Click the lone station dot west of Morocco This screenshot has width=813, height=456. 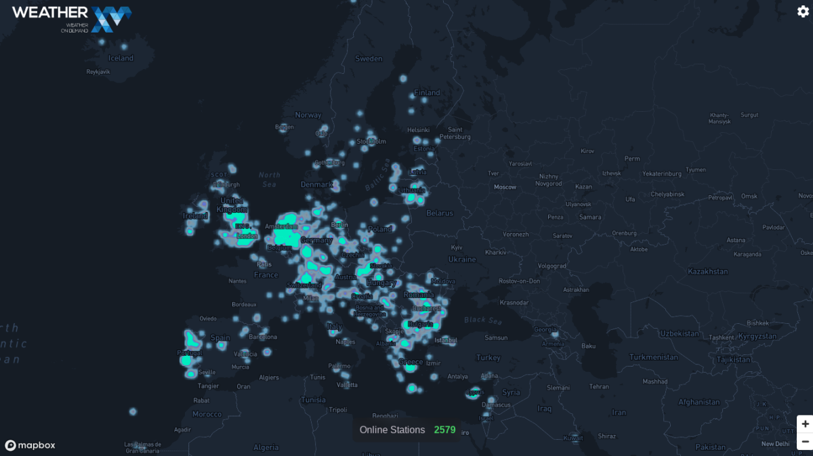[133, 411]
